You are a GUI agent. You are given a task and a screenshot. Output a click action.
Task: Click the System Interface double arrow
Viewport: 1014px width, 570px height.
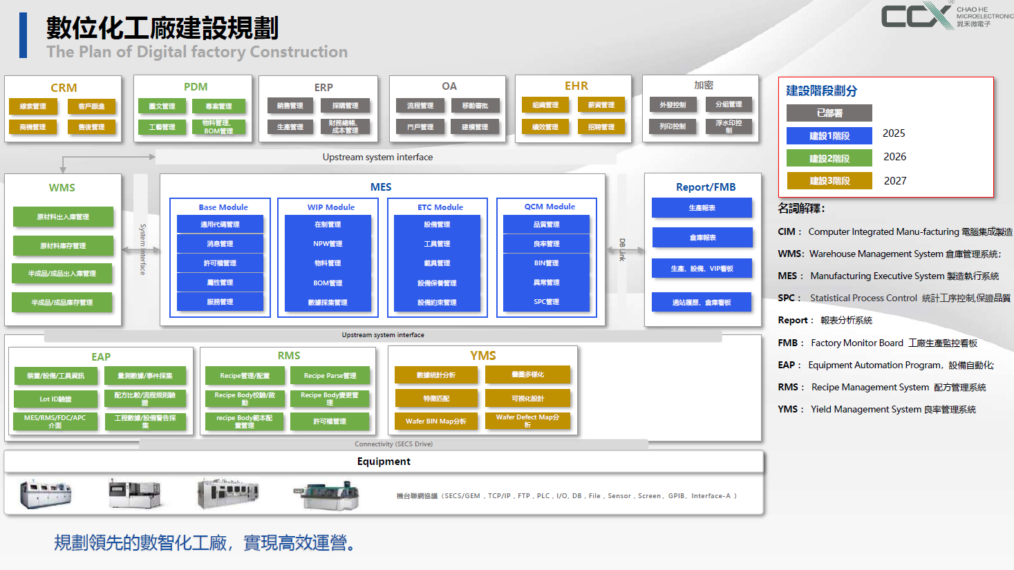click(141, 250)
